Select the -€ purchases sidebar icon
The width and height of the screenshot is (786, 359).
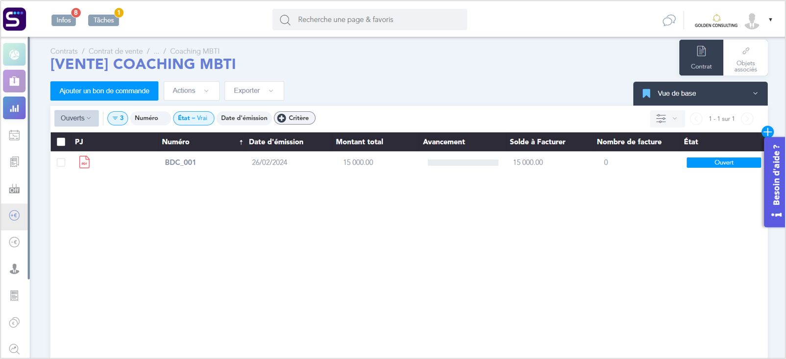point(14,242)
